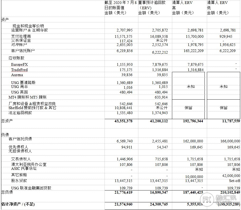Screen dimensions: 241x210
Task: Click the '对冲账户' row label
Action: pos(19,45)
